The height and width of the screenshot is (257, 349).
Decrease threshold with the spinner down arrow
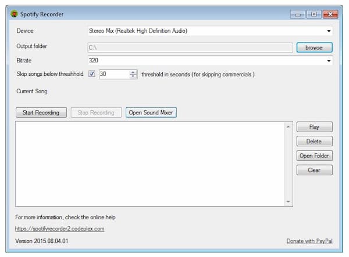pyautogui.click(x=133, y=76)
